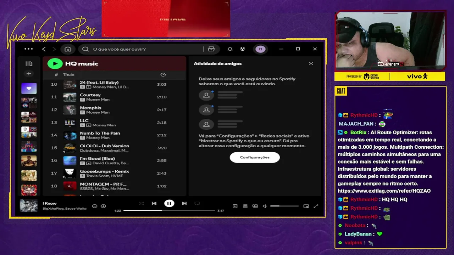Expand Your Library in the sidebar

29,64
